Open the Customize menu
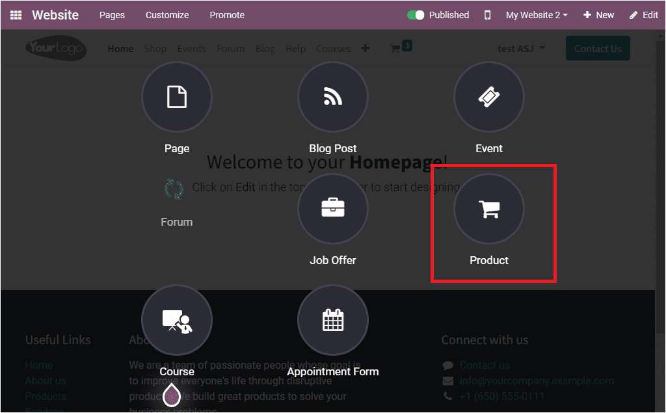The width and height of the screenshot is (666, 413). click(x=166, y=14)
